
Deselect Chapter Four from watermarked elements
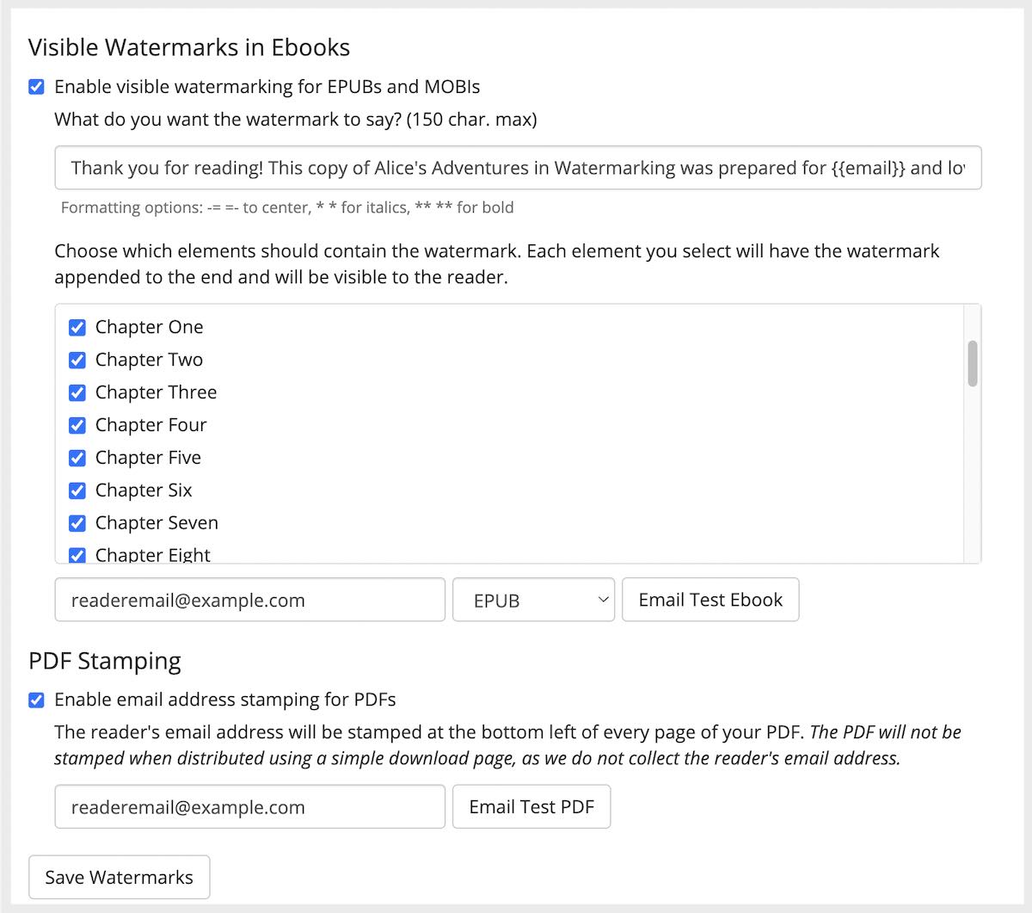coord(77,425)
